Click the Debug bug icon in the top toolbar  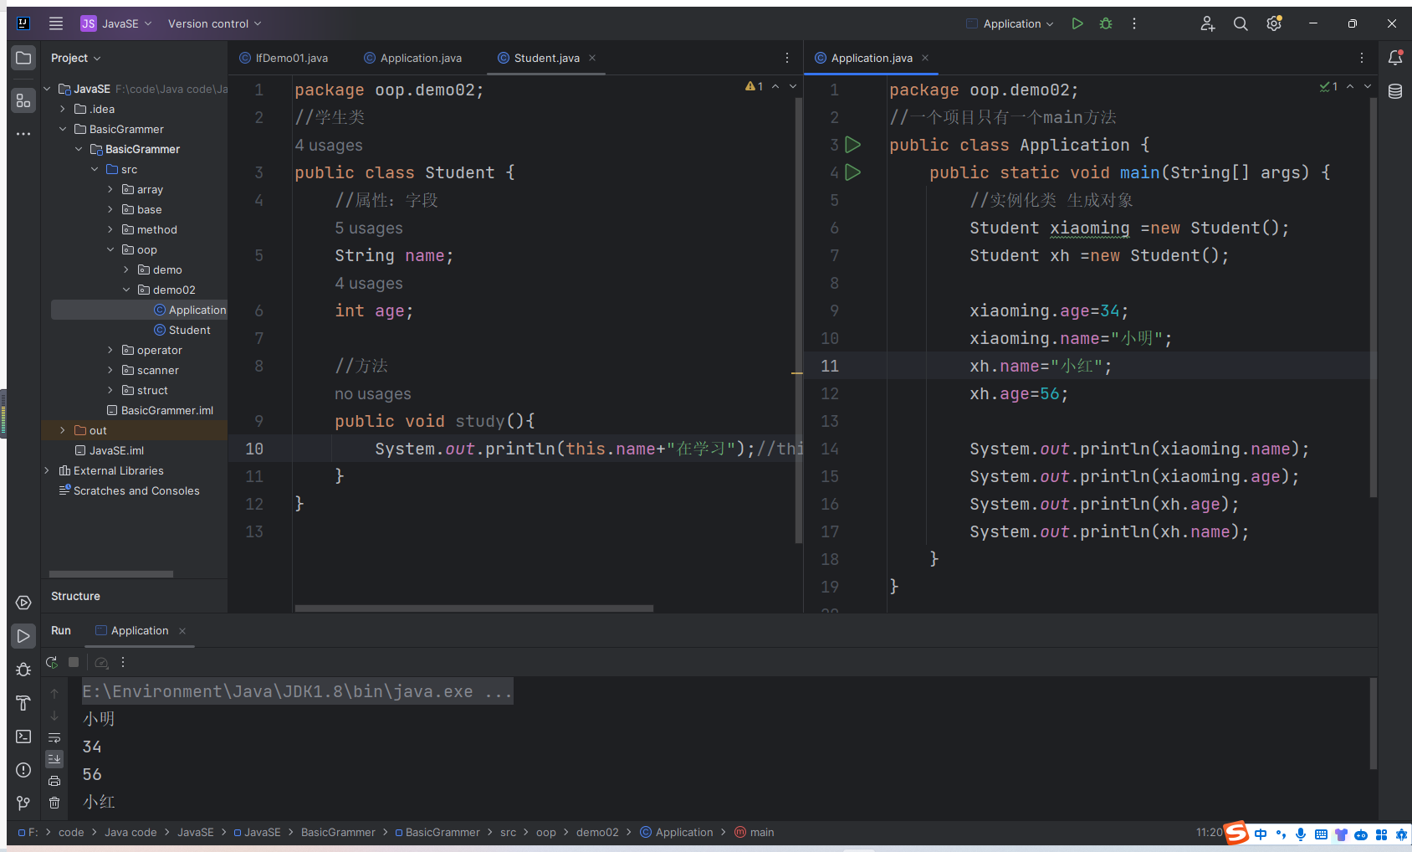1106,23
